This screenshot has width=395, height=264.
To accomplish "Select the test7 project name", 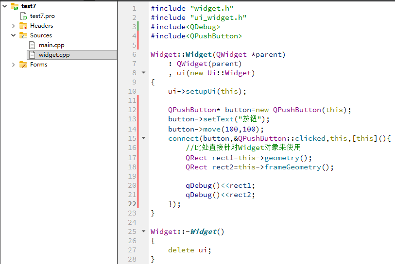I will (29, 6).
